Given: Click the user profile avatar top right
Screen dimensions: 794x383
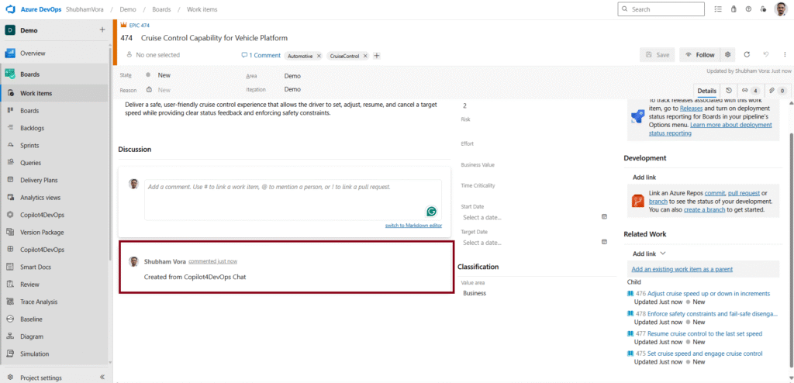Looking at the screenshot, I should pos(781,9).
